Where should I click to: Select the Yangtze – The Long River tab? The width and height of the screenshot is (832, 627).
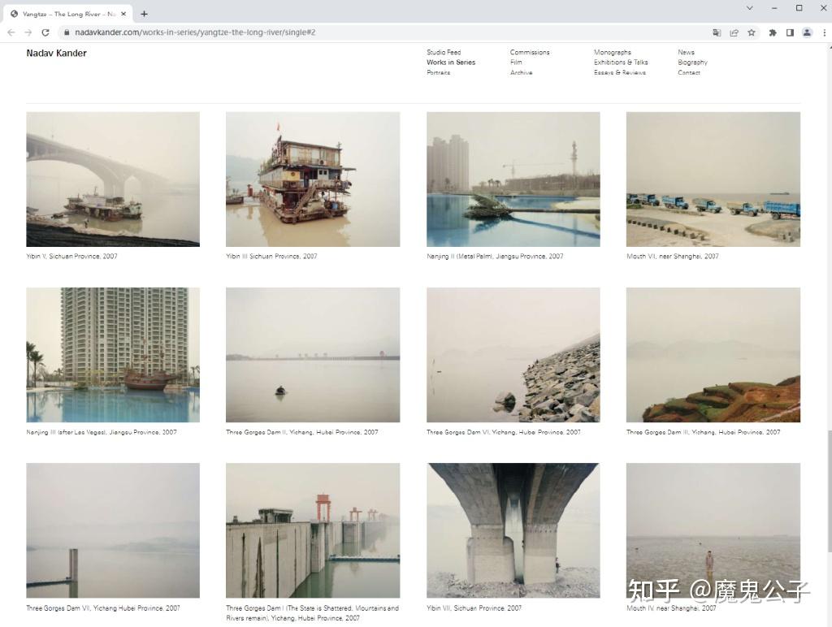pyautogui.click(x=68, y=14)
